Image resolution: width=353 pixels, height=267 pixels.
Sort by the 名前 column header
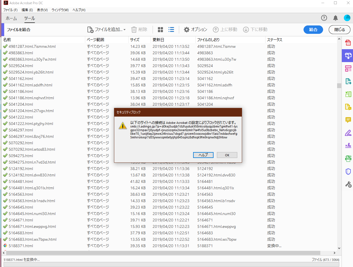coord(43,40)
